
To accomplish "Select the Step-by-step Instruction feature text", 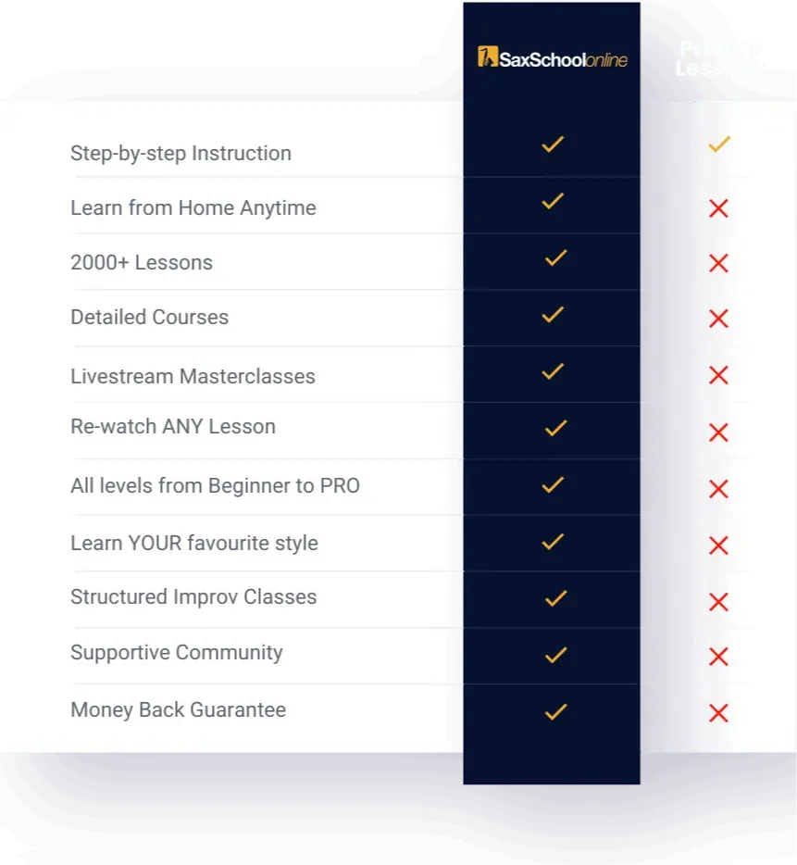I will coord(181,154).
